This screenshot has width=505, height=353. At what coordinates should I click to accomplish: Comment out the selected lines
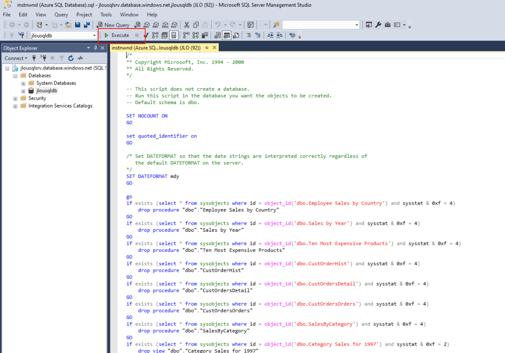[x=249, y=35]
